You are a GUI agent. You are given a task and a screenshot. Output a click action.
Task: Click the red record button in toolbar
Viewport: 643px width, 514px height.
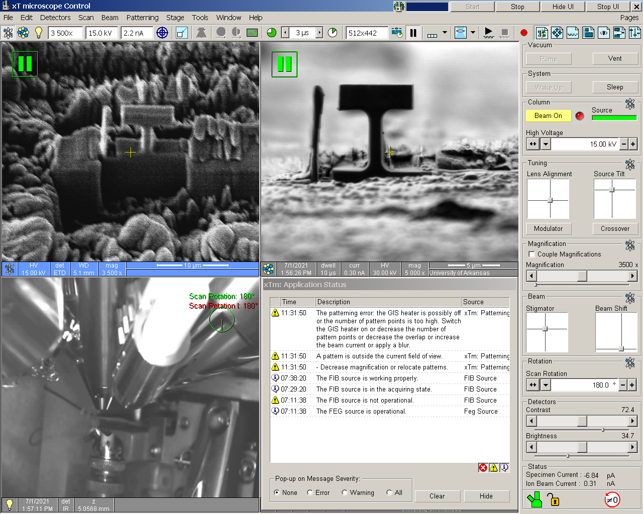point(524,33)
